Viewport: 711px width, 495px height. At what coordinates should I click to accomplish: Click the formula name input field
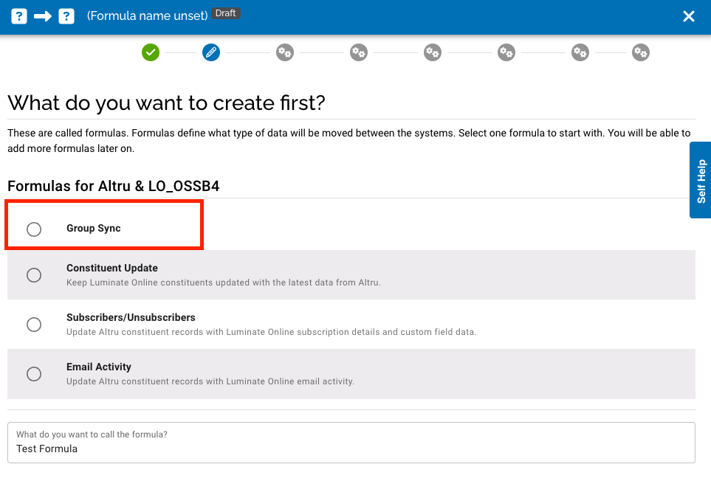tap(351, 449)
